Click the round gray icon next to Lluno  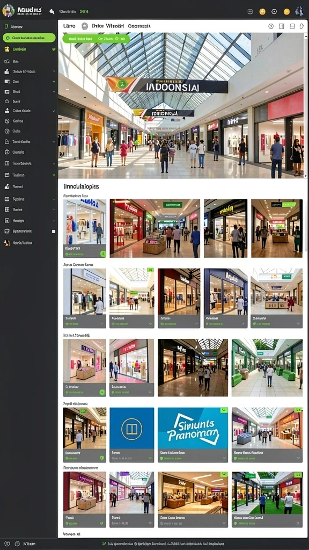click(x=84, y=26)
